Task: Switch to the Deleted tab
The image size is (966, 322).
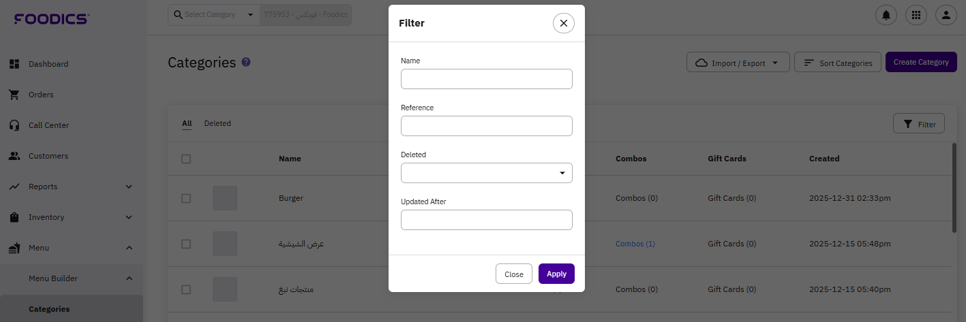Action: tap(217, 123)
